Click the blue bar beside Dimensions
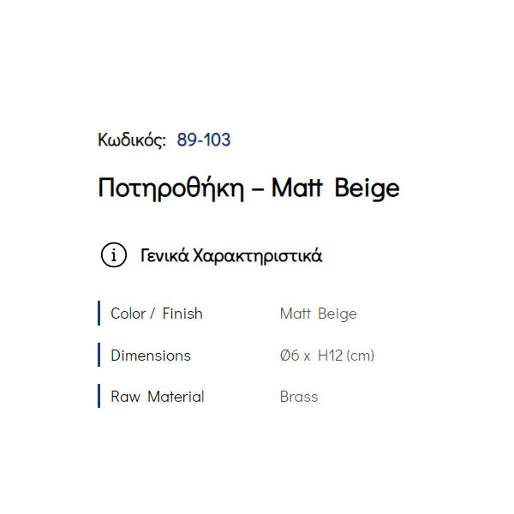Screen dimensions: 514x514 (99, 355)
